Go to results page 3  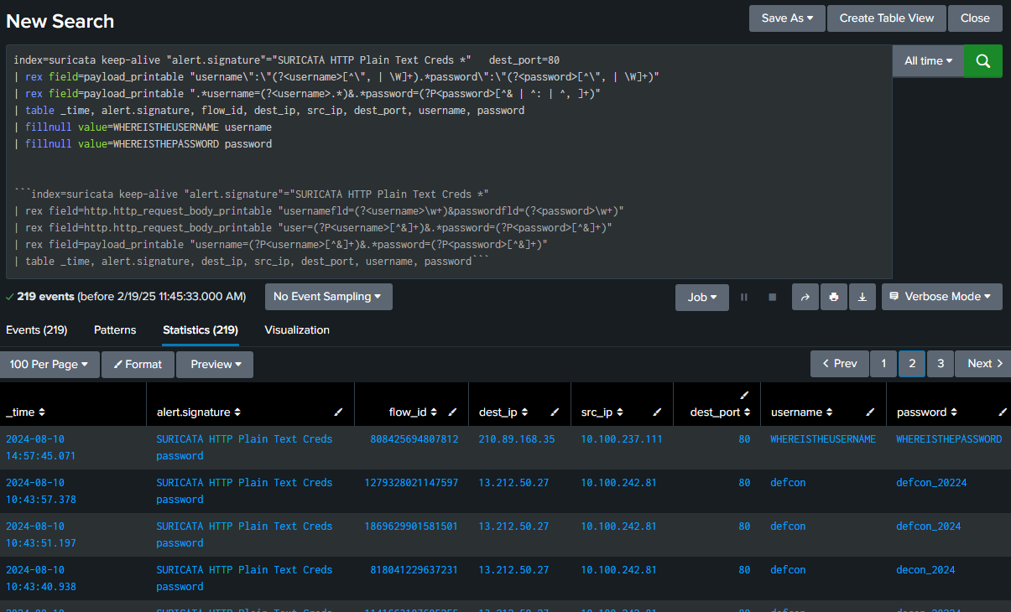tap(941, 364)
